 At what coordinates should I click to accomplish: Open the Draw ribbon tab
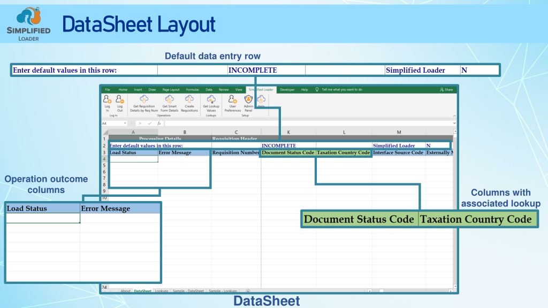(x=152, y=90)
